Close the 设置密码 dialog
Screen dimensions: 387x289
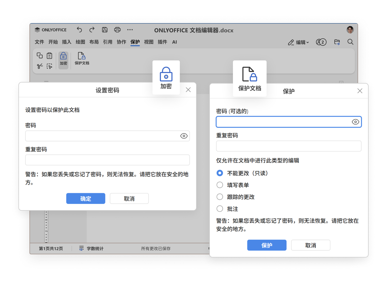[188, 90]
